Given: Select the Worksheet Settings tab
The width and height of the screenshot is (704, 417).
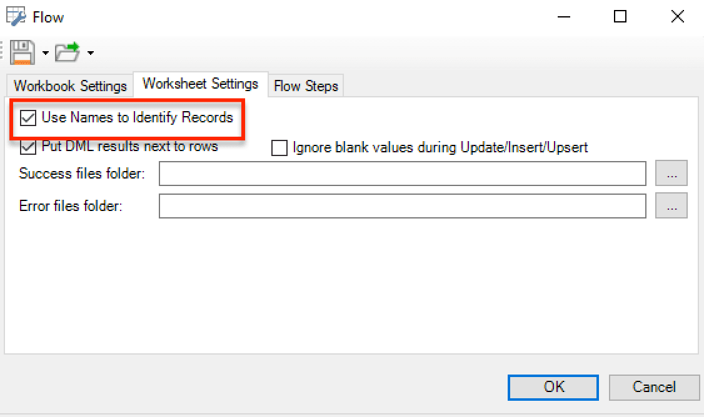Looking at the screenshot, I should coord(200,84).
